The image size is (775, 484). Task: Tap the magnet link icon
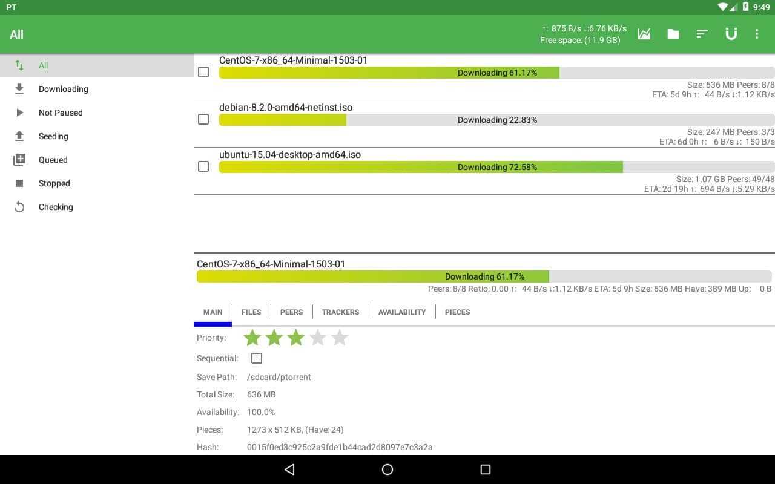coord(731,34)
